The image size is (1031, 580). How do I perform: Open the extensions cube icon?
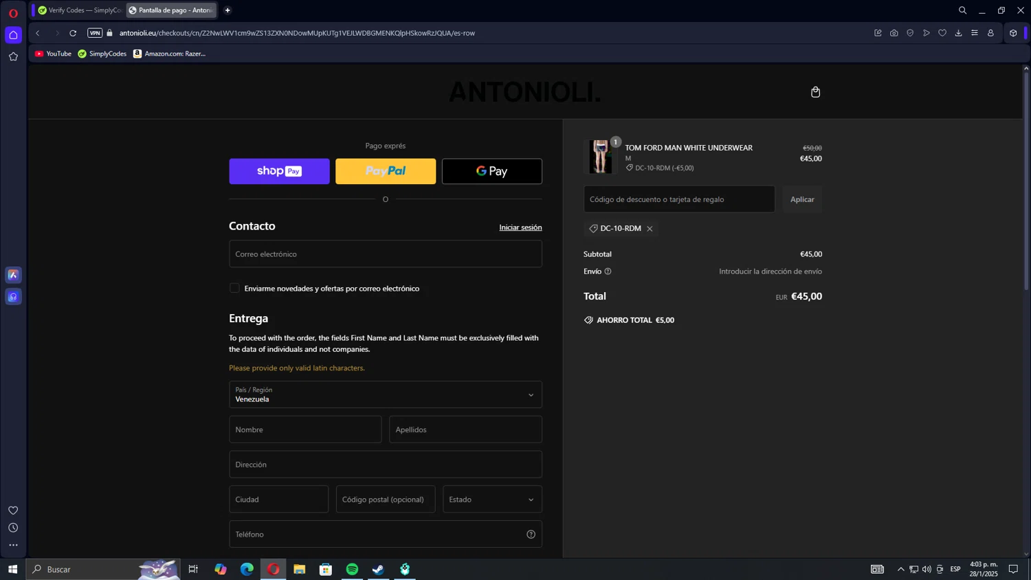(1013, 33)
